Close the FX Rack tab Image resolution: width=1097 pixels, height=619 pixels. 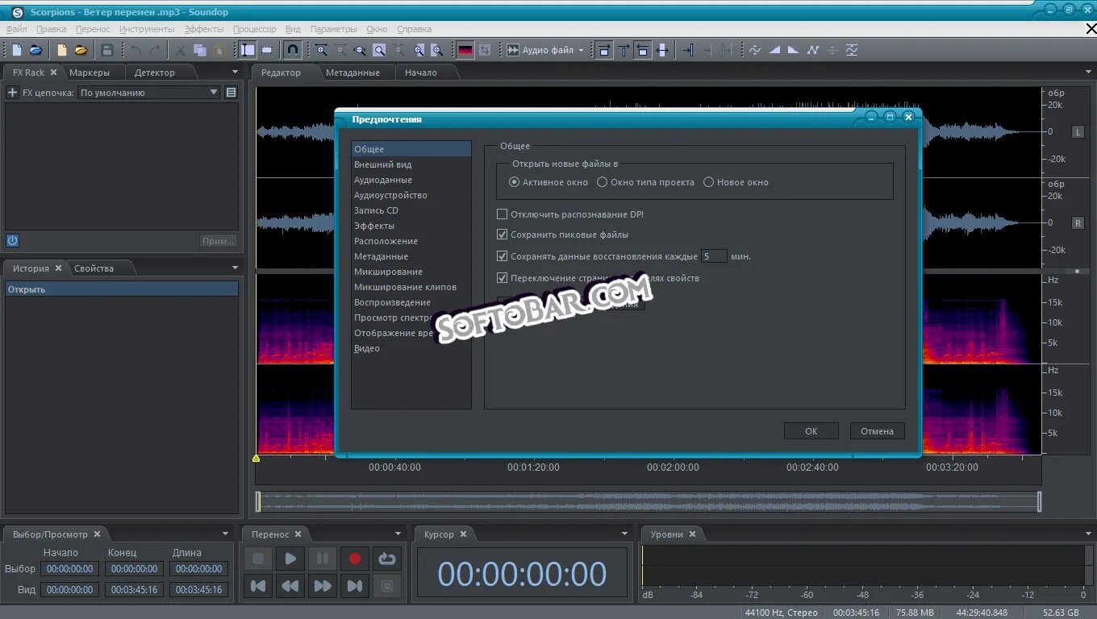[x=53, y=72]
